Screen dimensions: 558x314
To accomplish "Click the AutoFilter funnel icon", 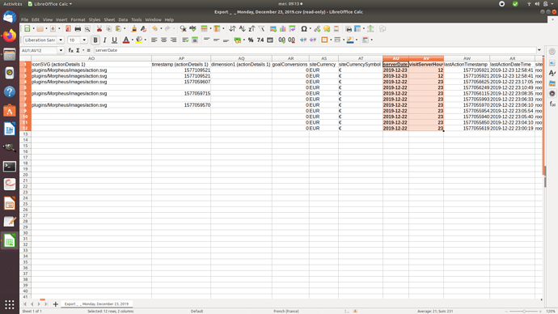I will pyautogui.click(x=261, y=29).
